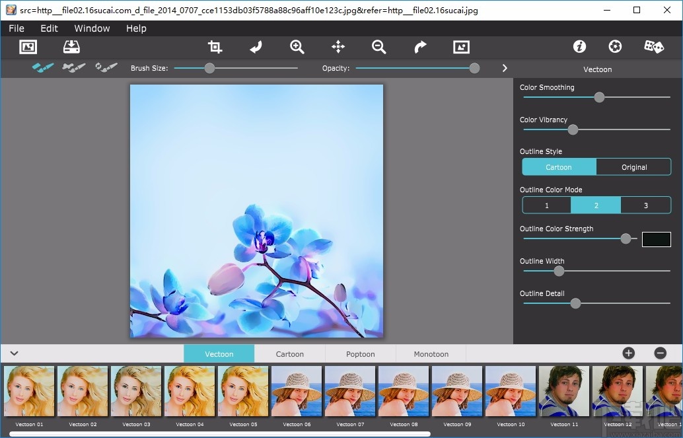
Task: Click the random dice icon
Action: click(653, 47)
